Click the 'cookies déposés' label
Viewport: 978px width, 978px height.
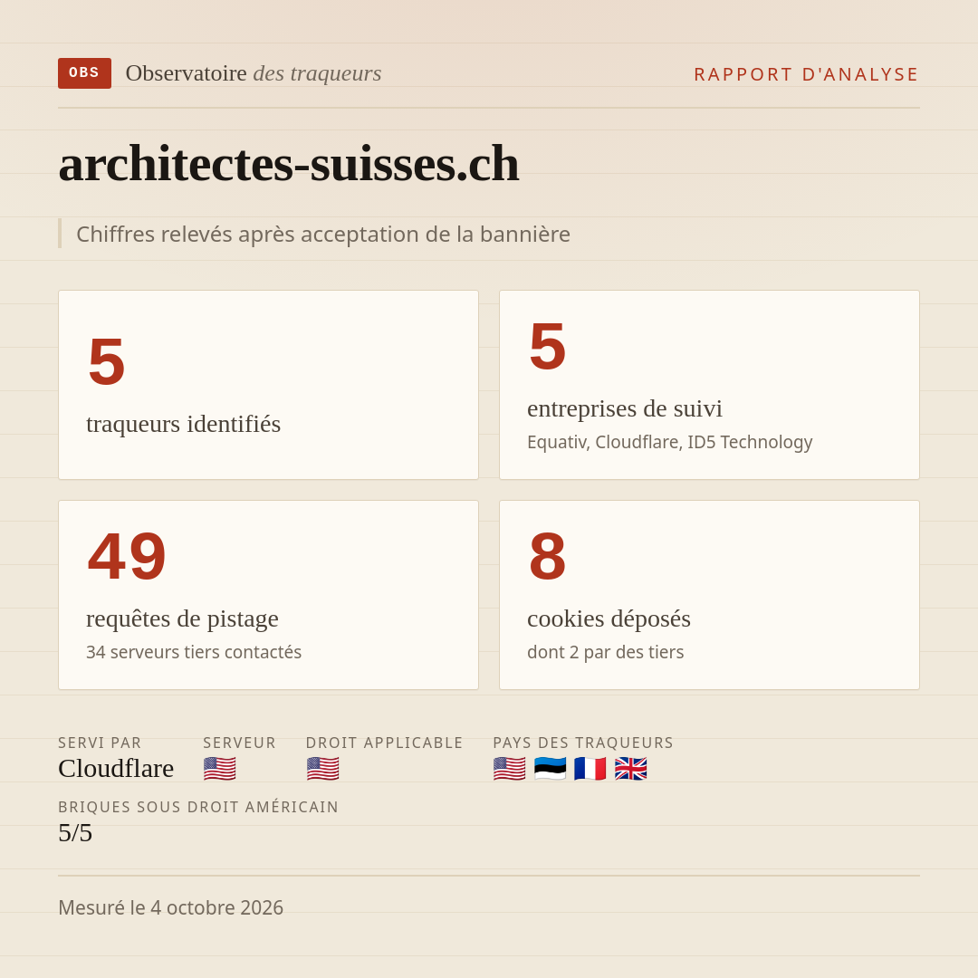609,618
